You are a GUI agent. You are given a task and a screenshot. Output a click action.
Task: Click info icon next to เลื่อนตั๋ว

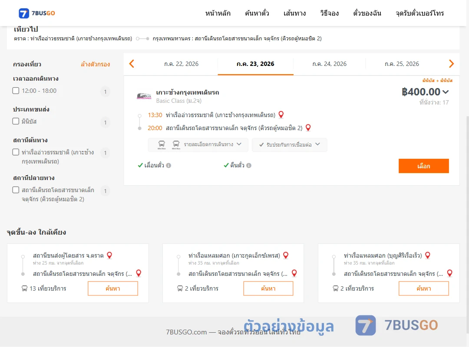coord(168,165)
